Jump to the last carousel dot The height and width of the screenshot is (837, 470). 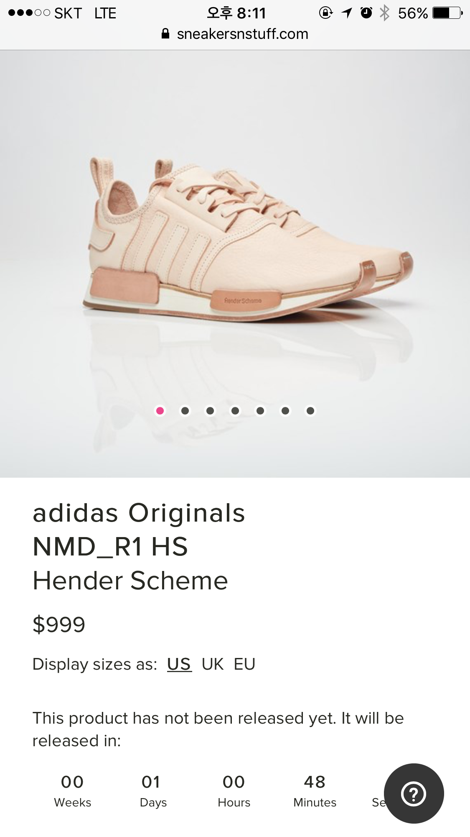310,411
